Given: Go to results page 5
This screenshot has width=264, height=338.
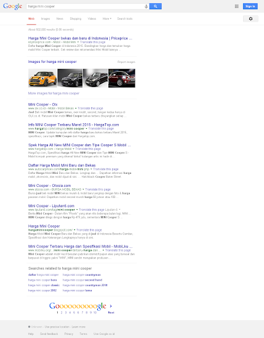Looking at the screenshot, I should point(74,312).
